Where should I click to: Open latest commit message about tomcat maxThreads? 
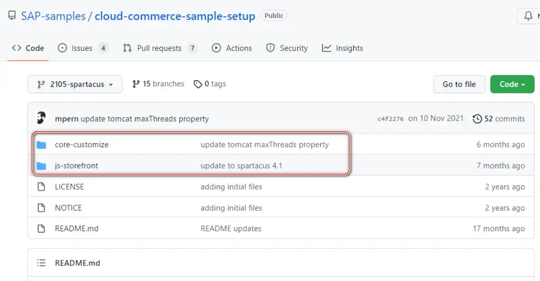(x=145, y=119)
